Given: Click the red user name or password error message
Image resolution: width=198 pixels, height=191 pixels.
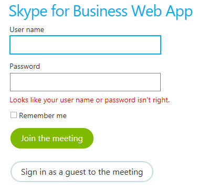Looking at the screenshot, I should tap(90, 100).
